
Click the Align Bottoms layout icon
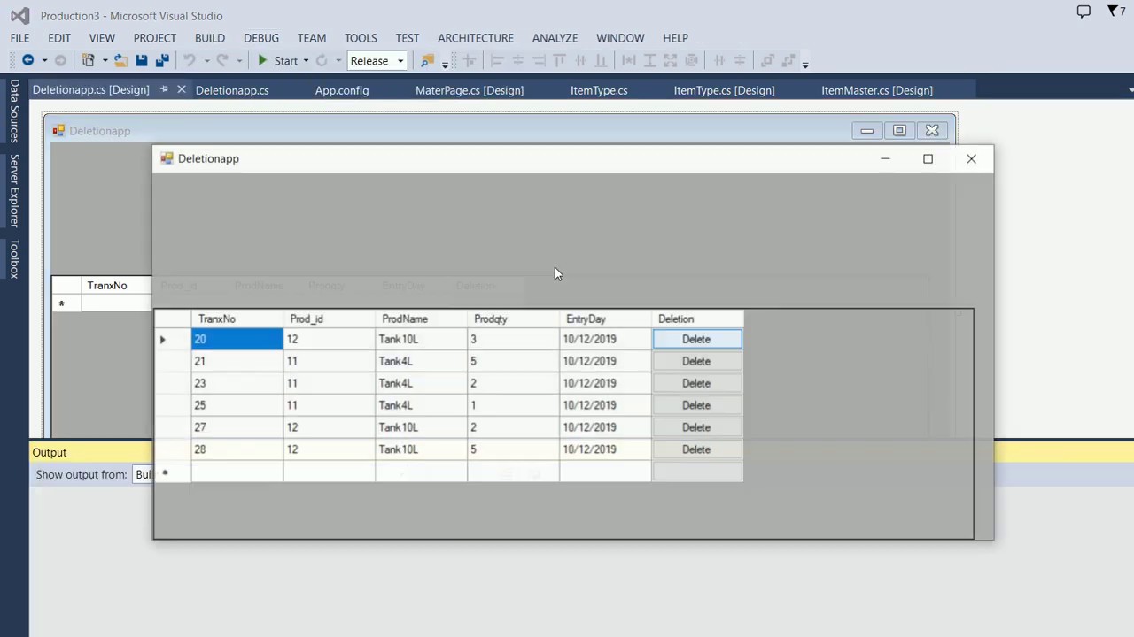point(602,60)
